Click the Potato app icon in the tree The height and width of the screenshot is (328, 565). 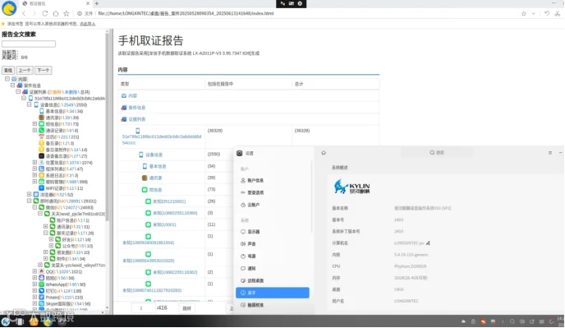coord(41,298)
